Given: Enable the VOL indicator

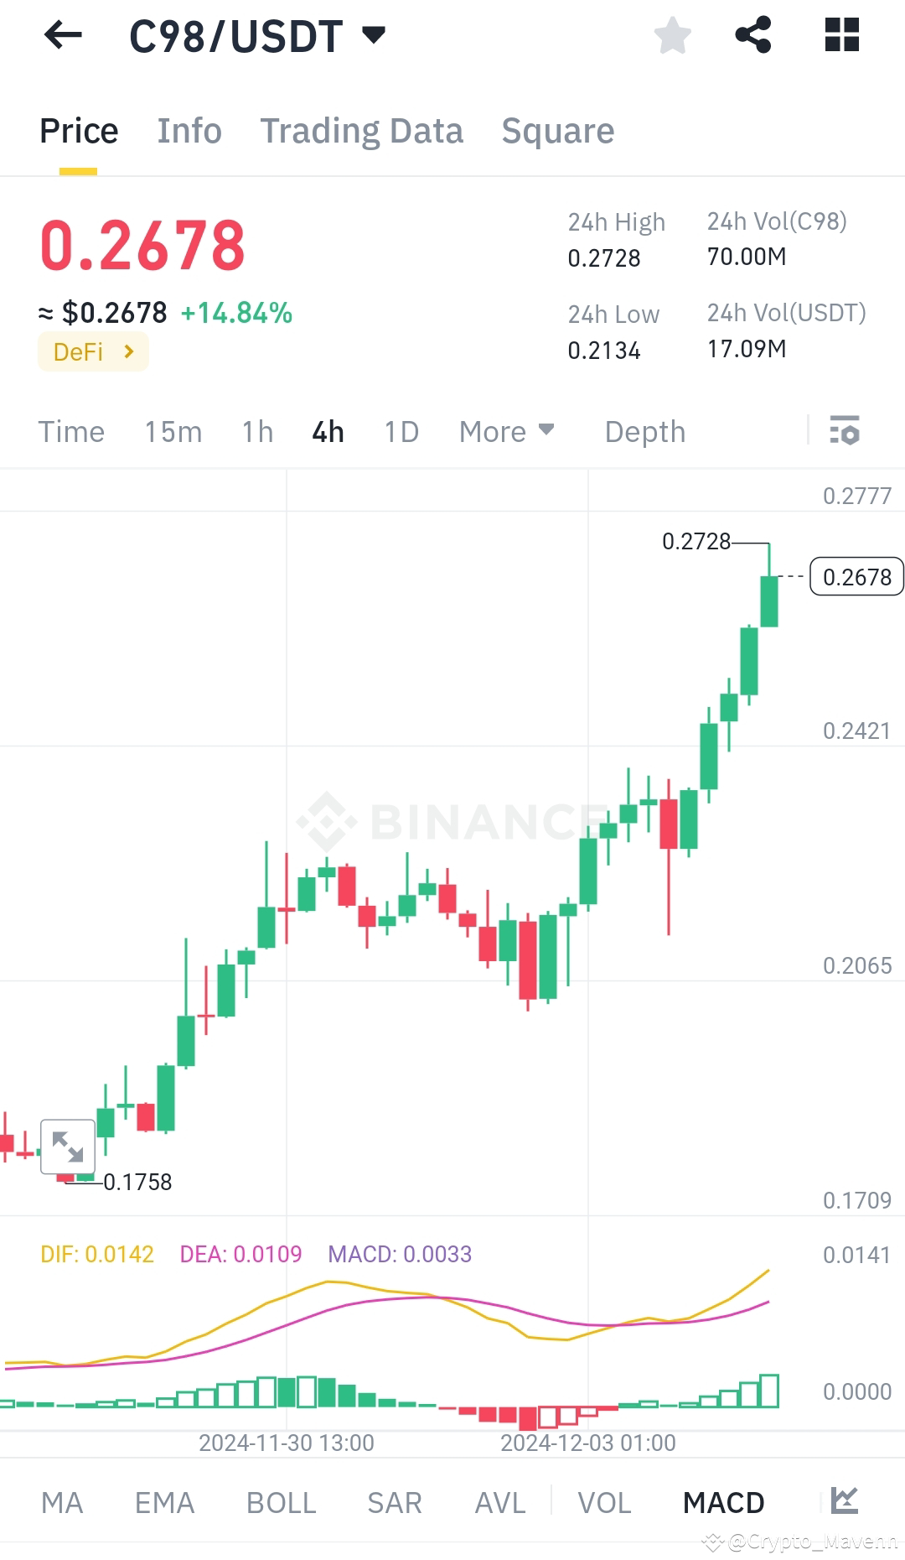Looking at the screenshot, I should (604, 1502).
